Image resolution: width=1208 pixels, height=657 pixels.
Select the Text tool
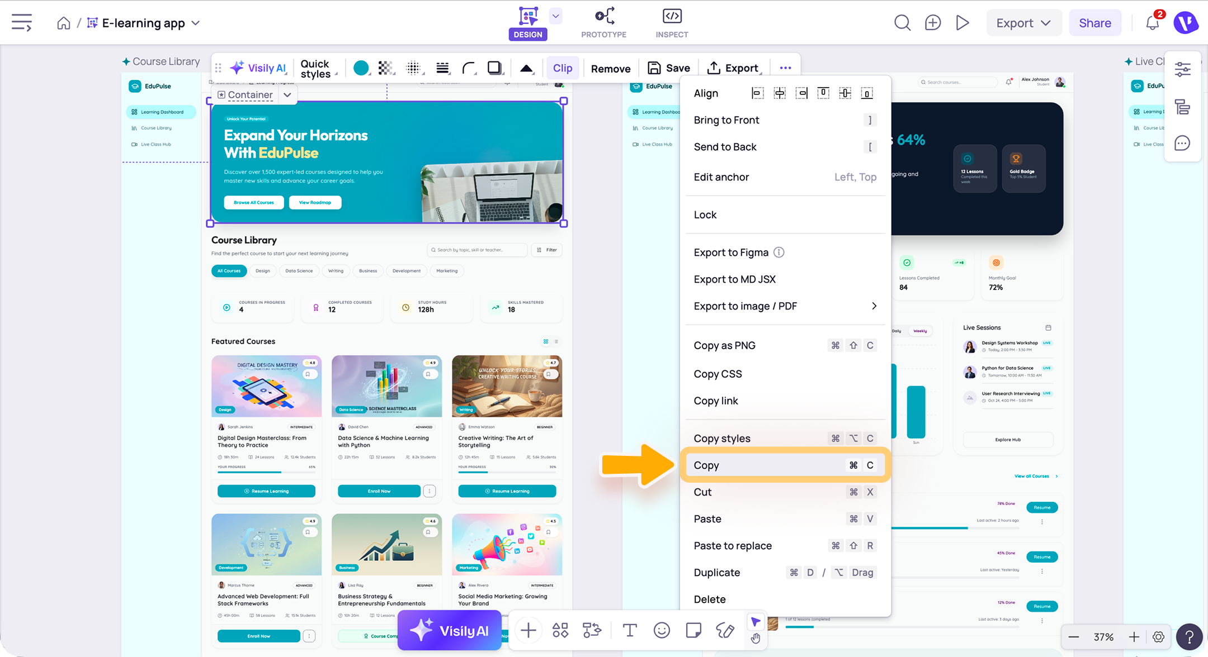click(x=630, y=630)
